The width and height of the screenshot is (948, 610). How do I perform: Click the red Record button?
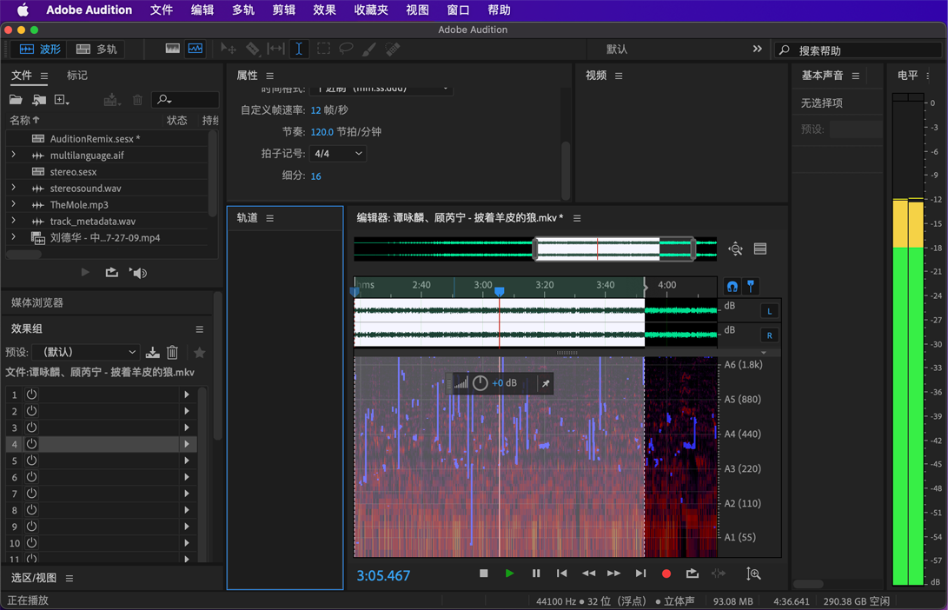pyautogui.click(x=666, y=574)
